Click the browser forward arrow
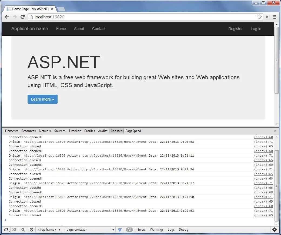The height and width of the screenshot is (235, 281). click(x=15, y=17)
